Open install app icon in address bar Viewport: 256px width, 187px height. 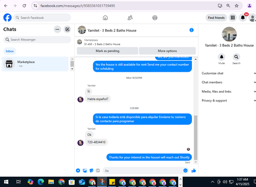point(220,6)
